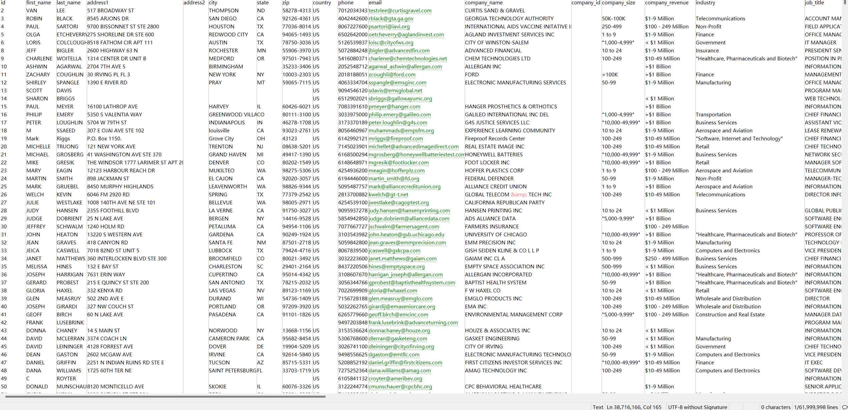Select the job_title column header

click(x=814, y=3)
